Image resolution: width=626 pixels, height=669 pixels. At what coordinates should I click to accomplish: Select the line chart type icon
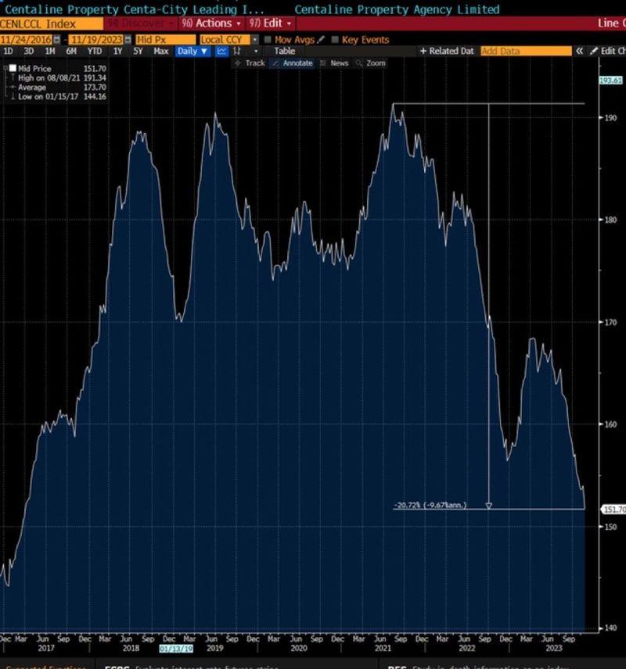pyautogui.click(x=221, y=49)
